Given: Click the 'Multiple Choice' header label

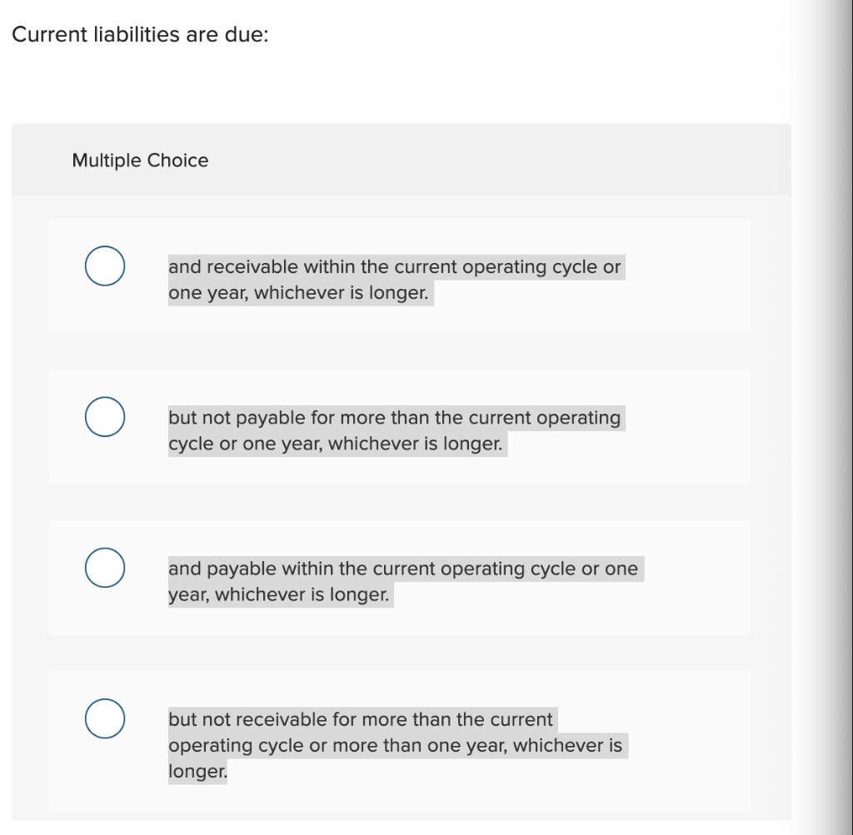Looking at the screenshot, I should (x=139, y=161).
